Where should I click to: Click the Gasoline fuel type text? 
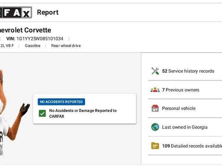click(33, 46)
